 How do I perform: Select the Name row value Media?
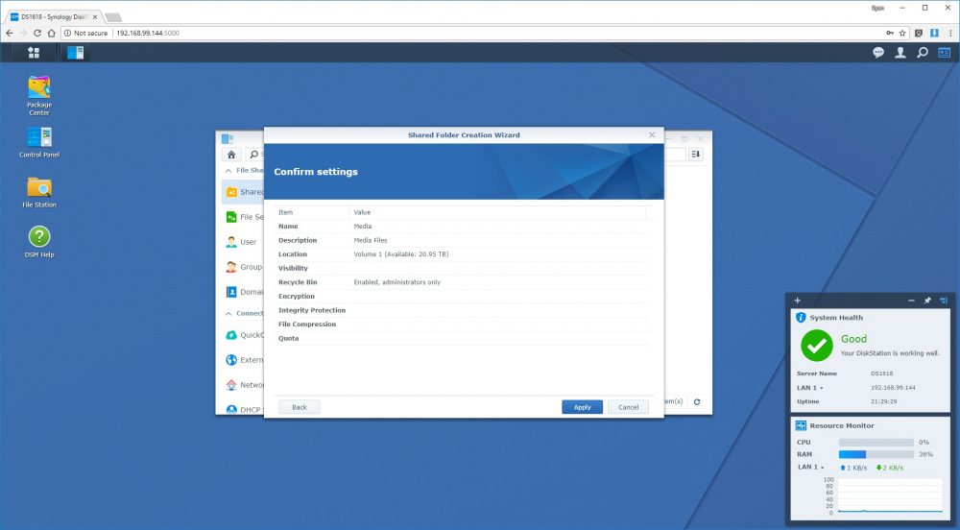(x=363, y=227)
